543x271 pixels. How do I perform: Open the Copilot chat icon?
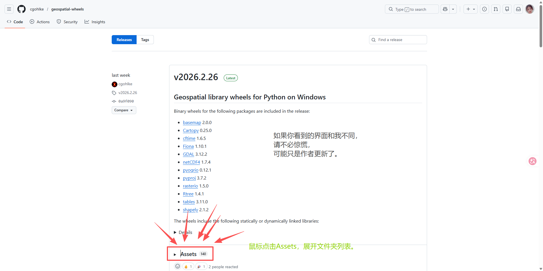coord(445,9)
